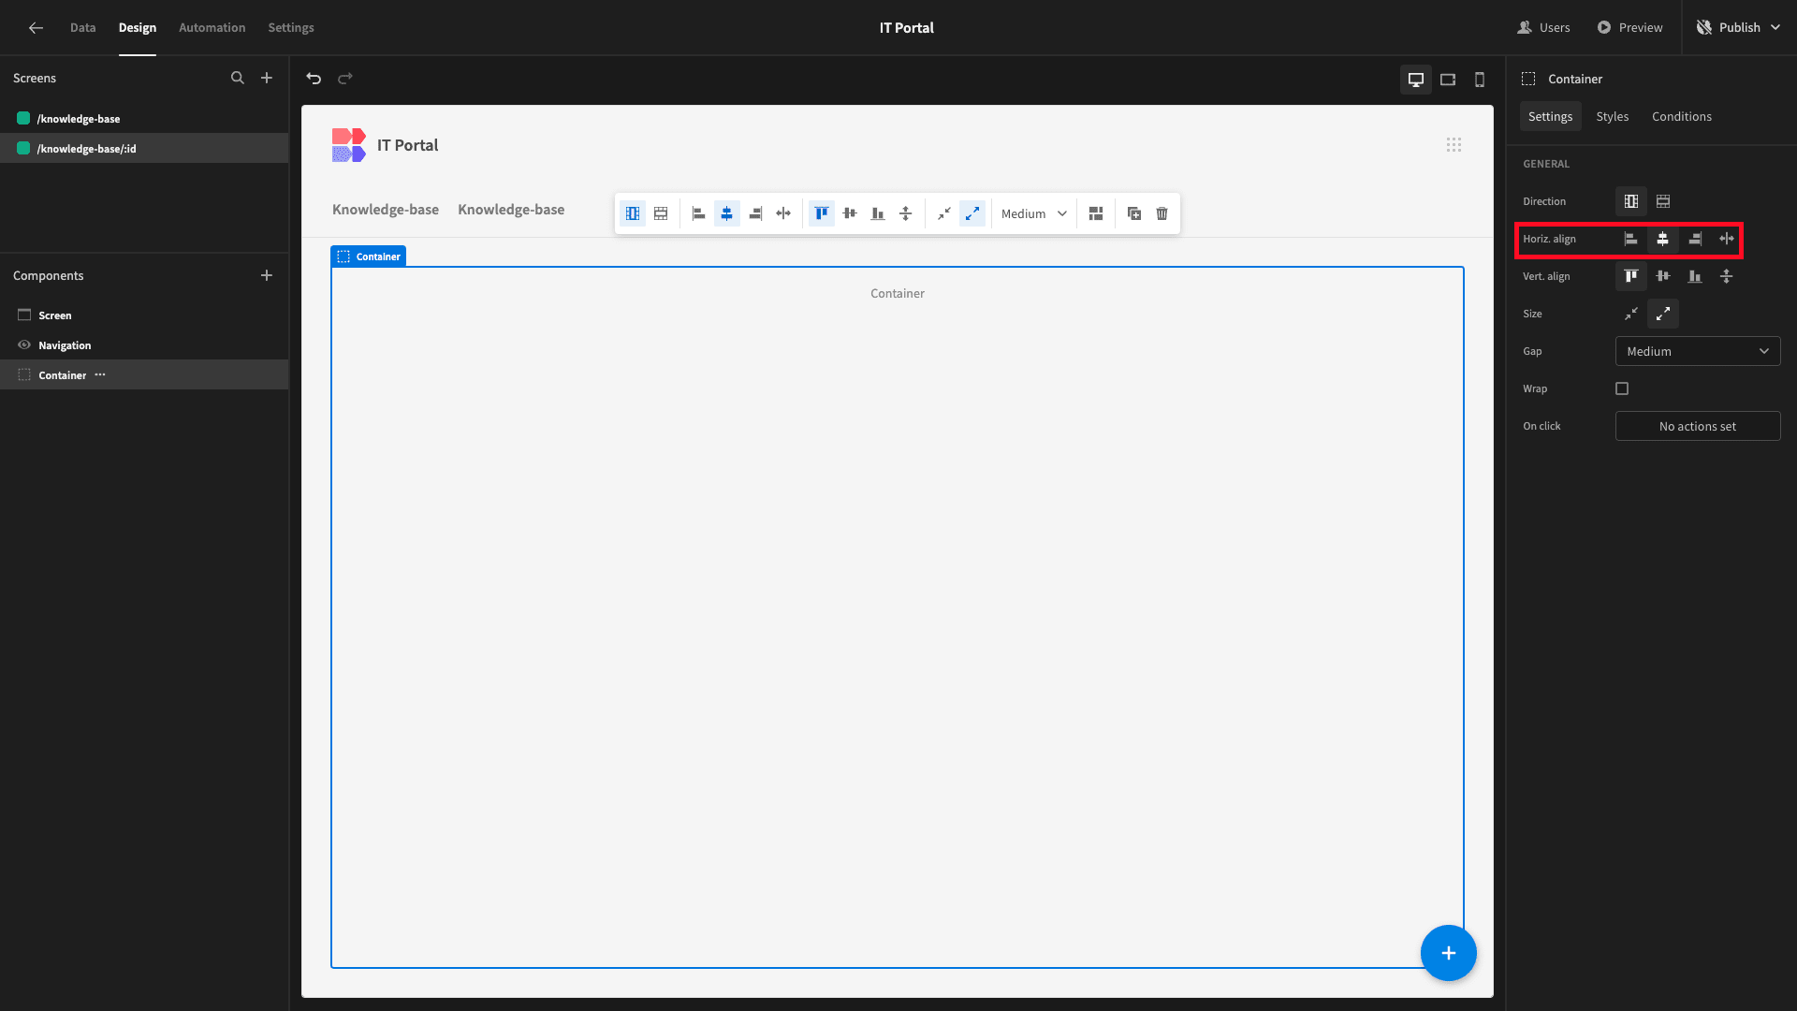Redo the last change
This screenshot has width=1797, height=1011.
(x=345, y=79)
